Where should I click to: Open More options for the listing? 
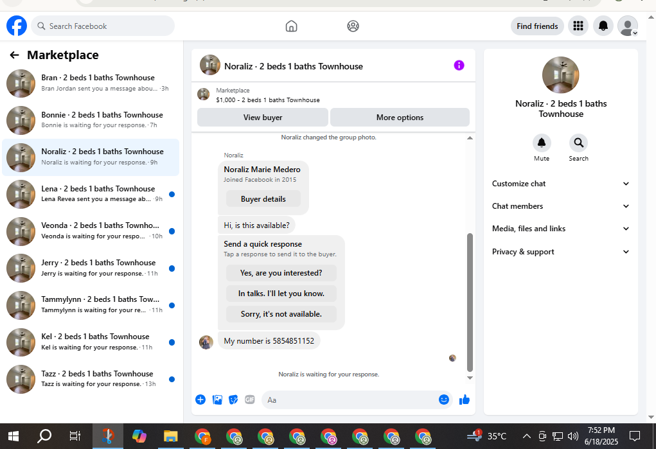point(400,118)
